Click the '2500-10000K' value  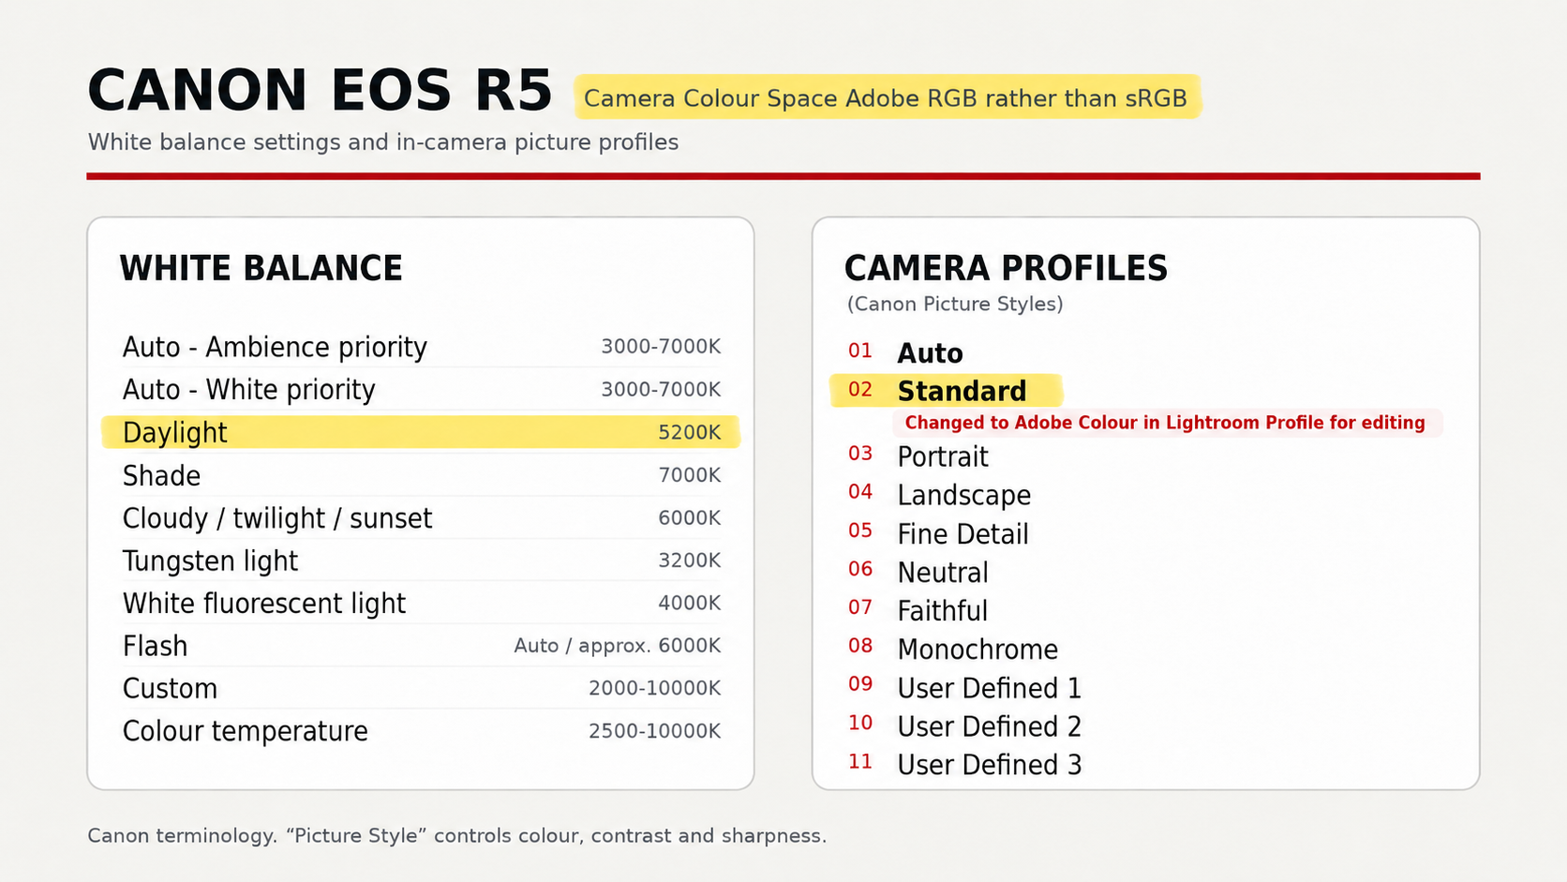(x=654, y=731)
